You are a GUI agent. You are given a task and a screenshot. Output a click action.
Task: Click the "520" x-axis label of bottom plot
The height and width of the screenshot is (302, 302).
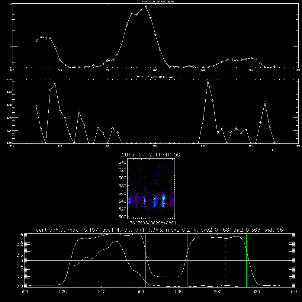tap(63, 292)
